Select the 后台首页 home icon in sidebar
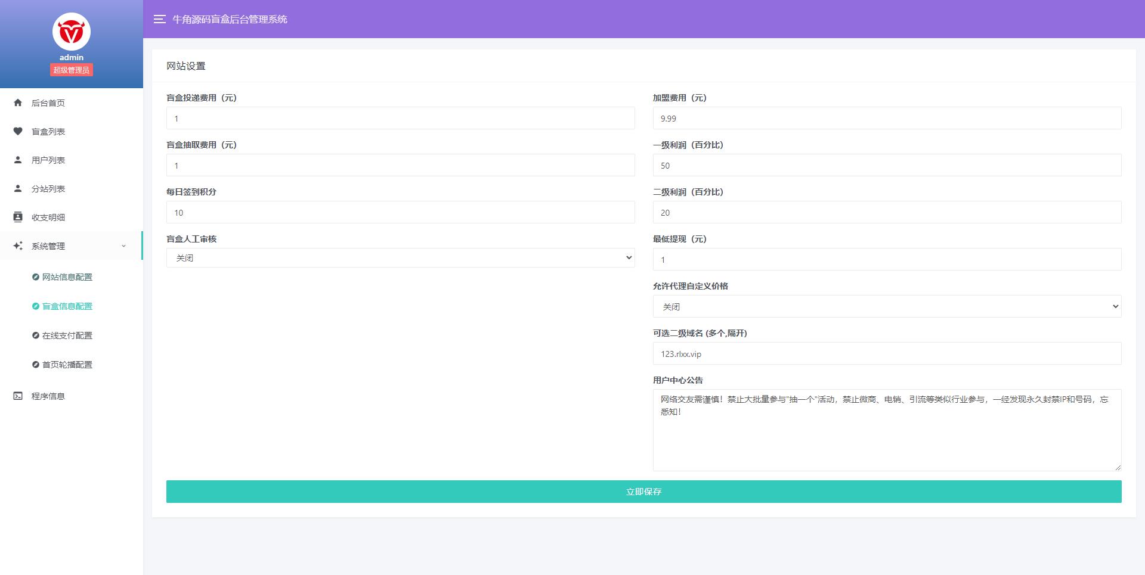Image resolution: width=1145 pixels, height=575 pixels. [x=18, y=102]
